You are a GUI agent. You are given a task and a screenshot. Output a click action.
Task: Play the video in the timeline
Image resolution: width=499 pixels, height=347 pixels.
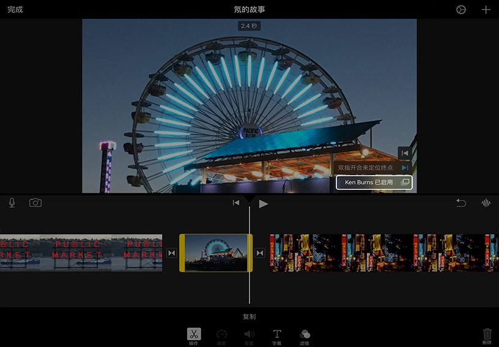tap(263, 204)
